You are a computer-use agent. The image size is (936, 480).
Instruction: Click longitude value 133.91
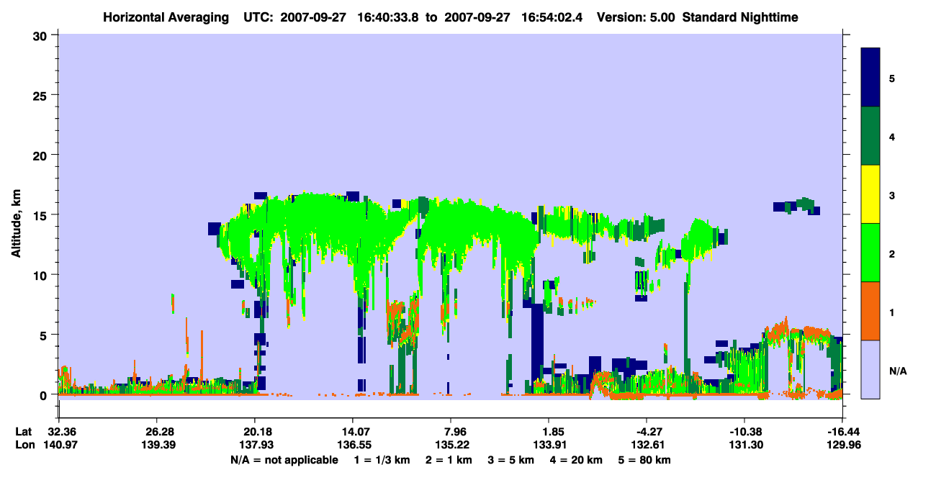click(549, 445)
